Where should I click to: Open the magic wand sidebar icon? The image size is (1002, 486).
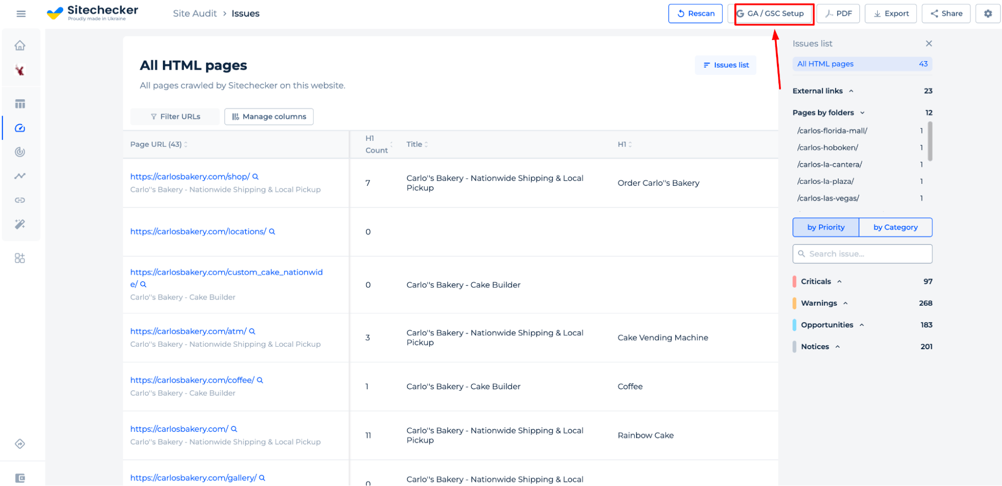coord(20,224)
